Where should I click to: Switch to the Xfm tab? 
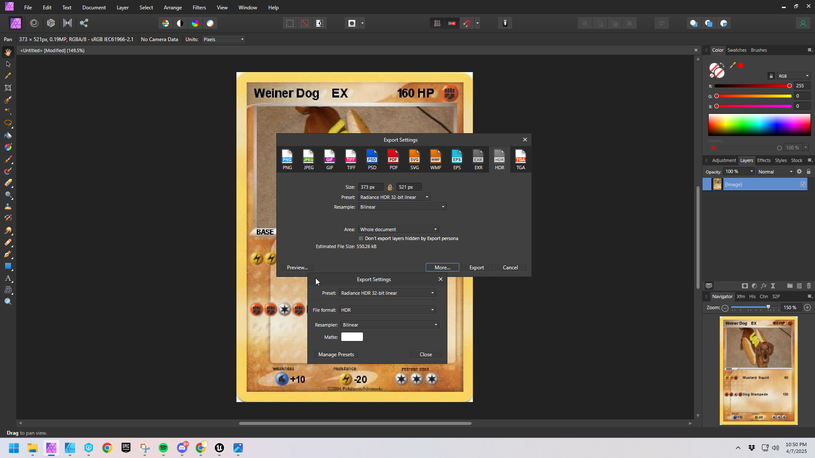pos(741,296)
